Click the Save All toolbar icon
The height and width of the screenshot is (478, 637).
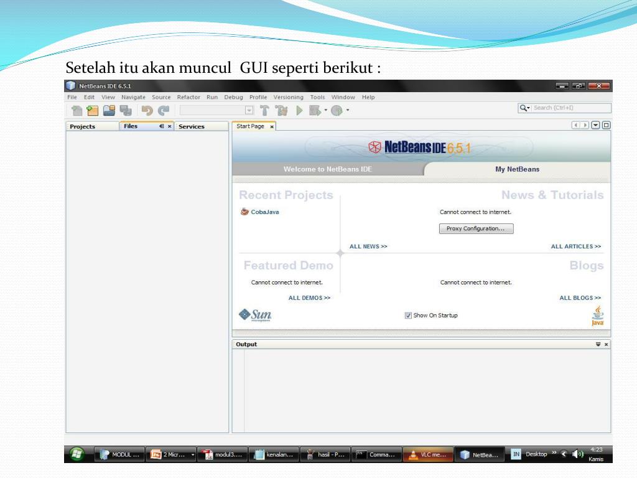point(126,110)
